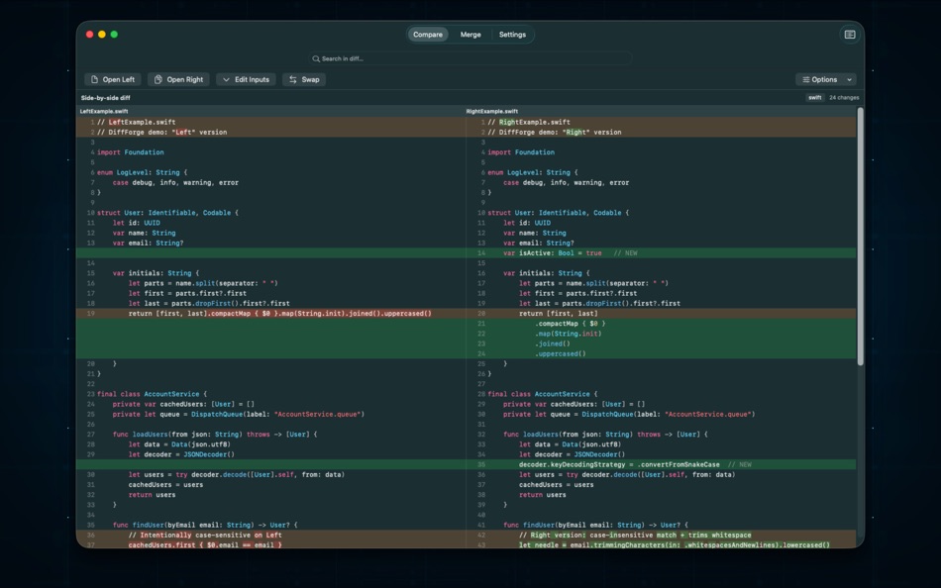This screenshot has height=588, width=941.
Task: Select the Compare tab
Action: [x=427, y=34]
